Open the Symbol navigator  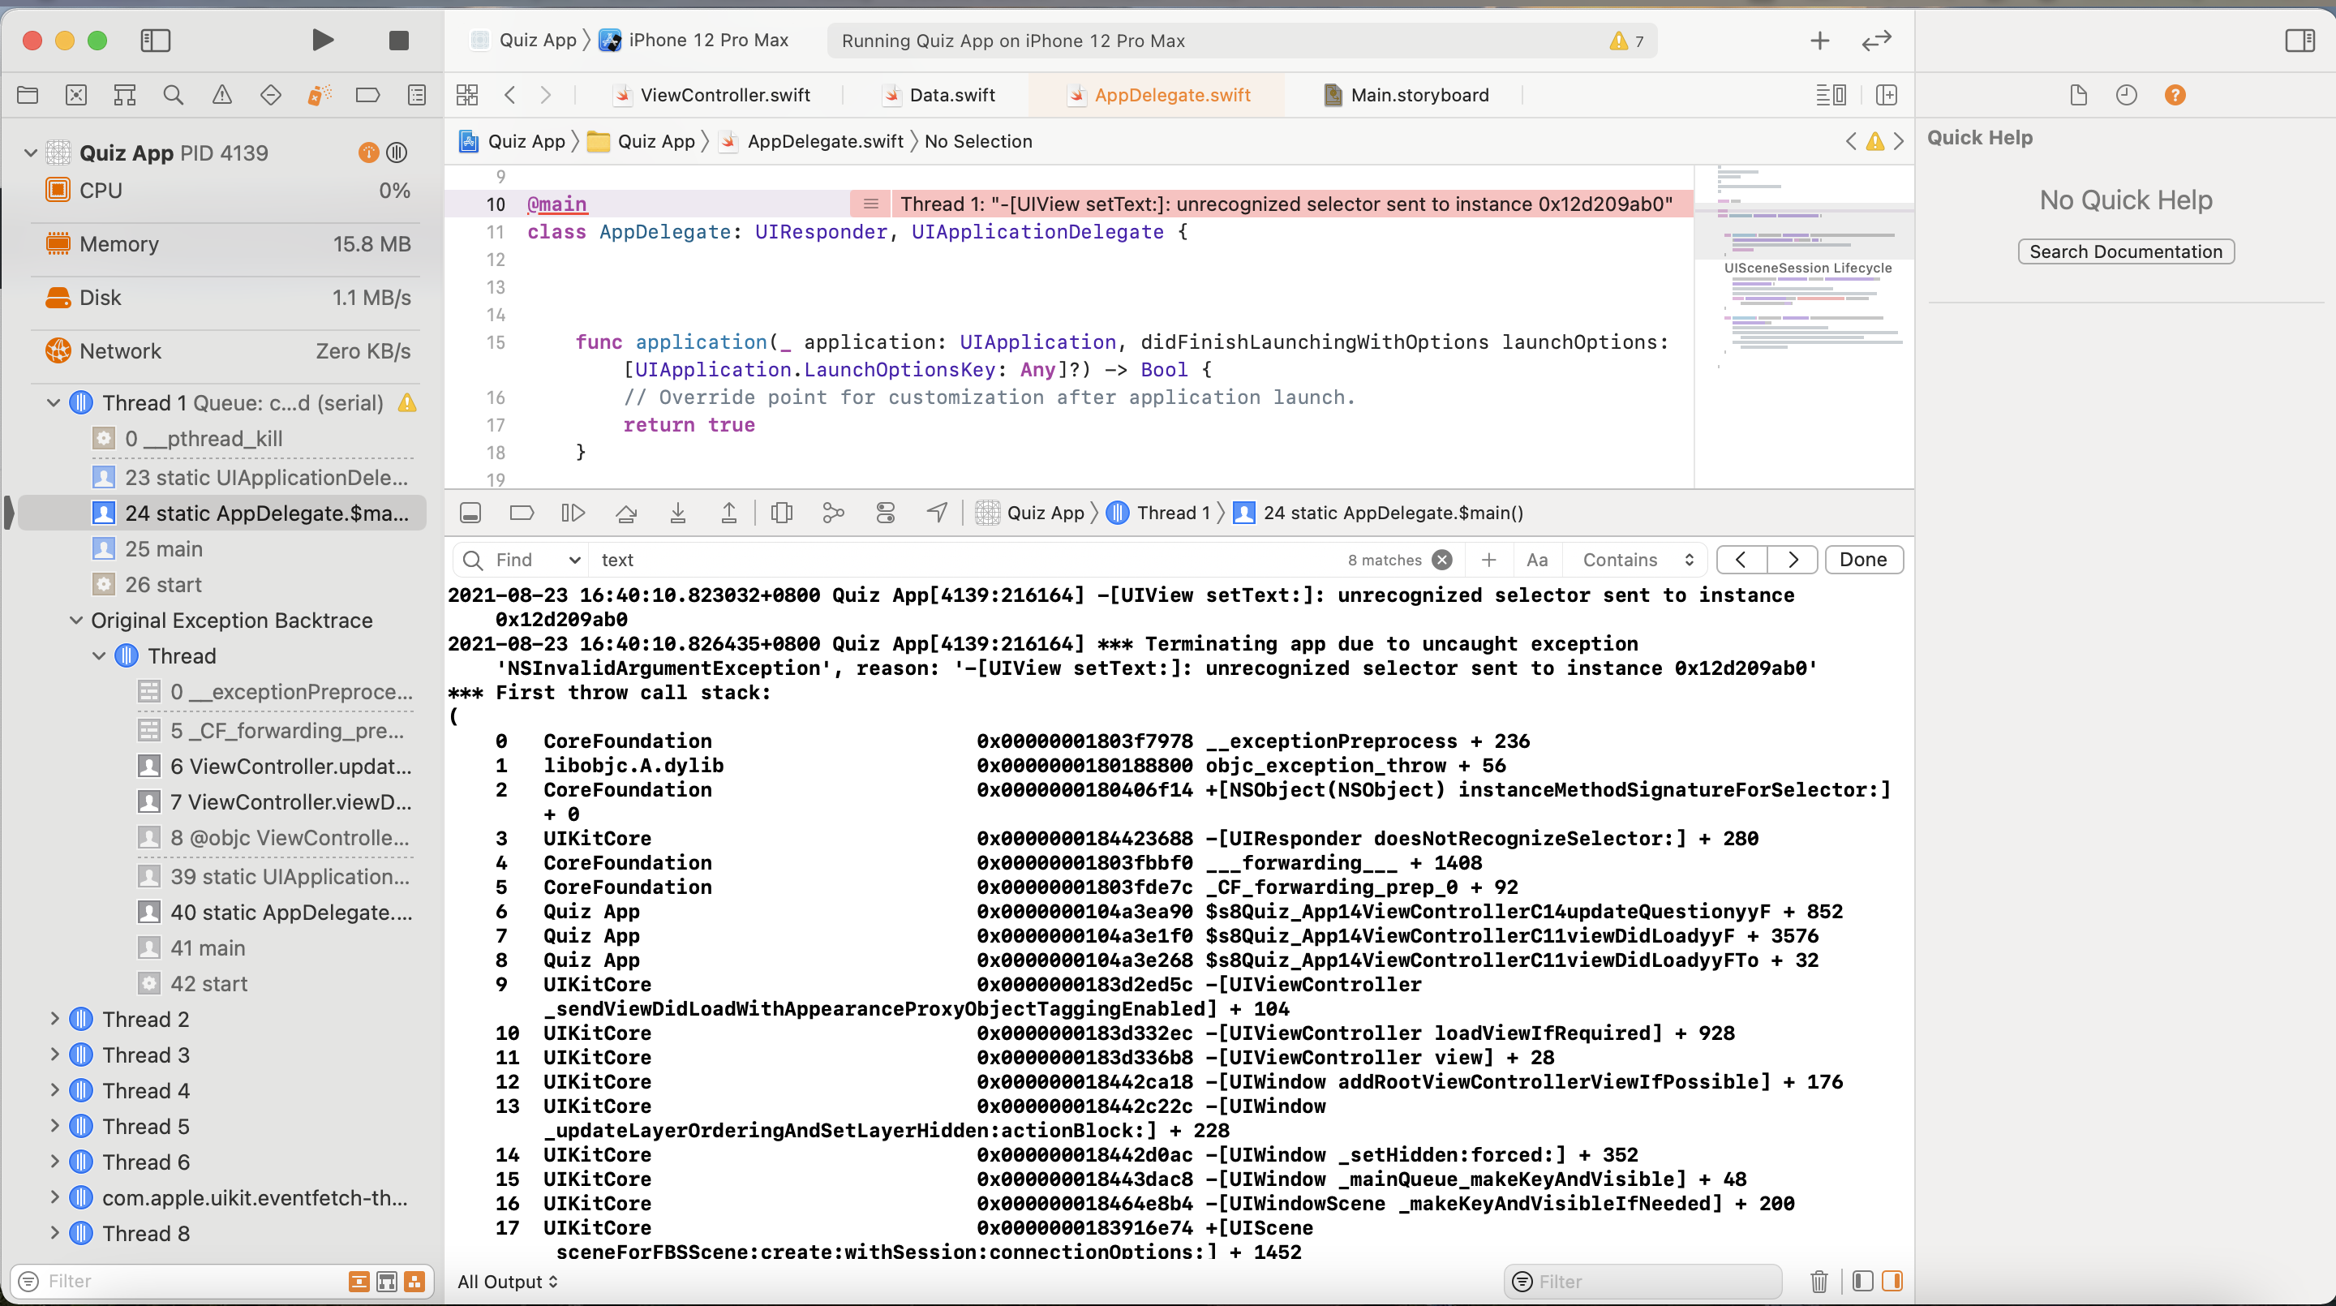click(x=124, y=94)
